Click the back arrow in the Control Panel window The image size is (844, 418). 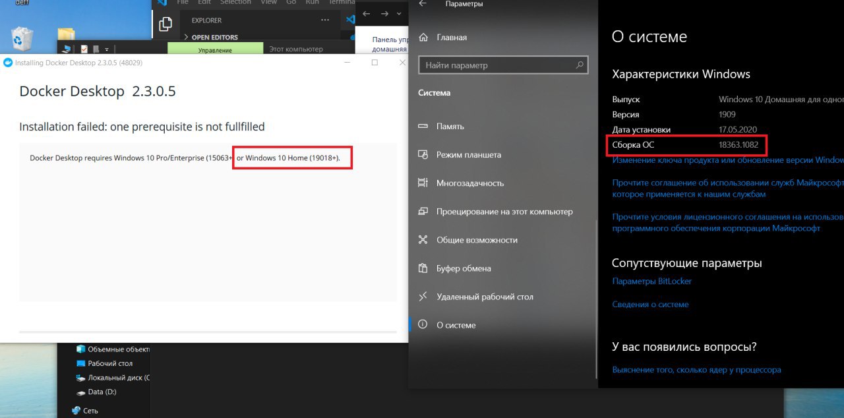coord(367,14)
